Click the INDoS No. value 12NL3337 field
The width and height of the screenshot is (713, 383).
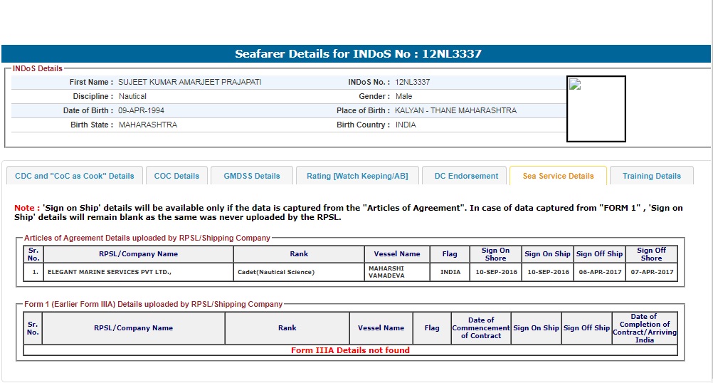(x=412, y=82)
